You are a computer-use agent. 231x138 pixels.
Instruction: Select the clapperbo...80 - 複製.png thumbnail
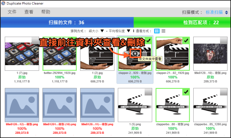tap(173, 105)
